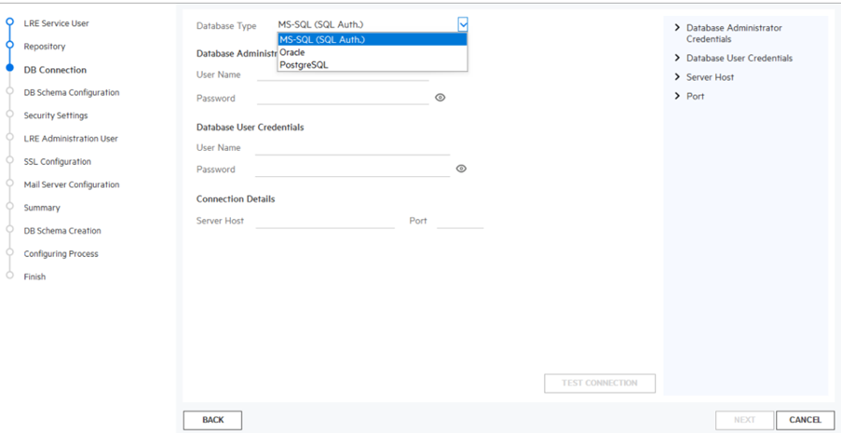841x433 pixels.
Task: Go to Repository step
Action: (45, 47)
